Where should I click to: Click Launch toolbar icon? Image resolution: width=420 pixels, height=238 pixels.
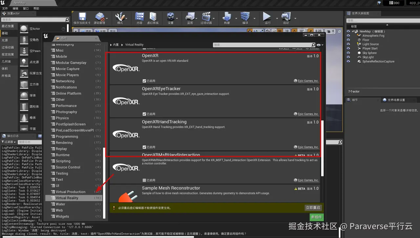tap(286, 16)
